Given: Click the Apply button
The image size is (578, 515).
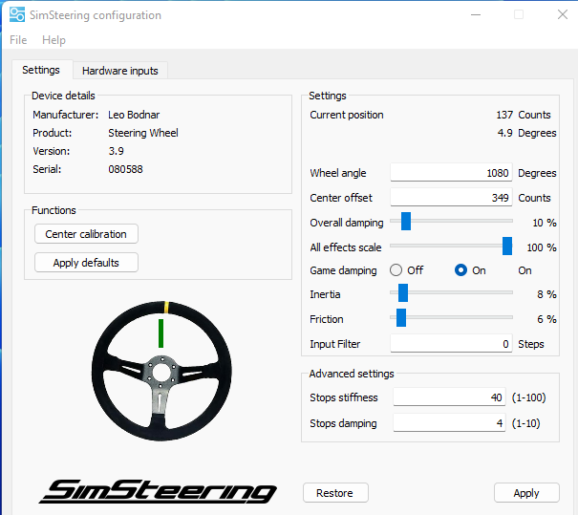Looking at the screenshot, I should pyautogui.click(x=526, y=493).
